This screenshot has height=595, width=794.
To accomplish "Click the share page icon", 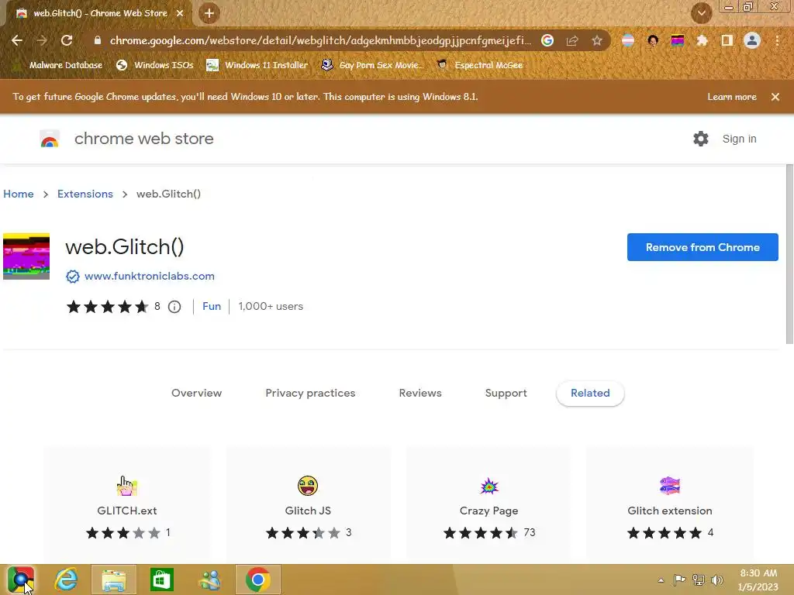I will (572, 40).
